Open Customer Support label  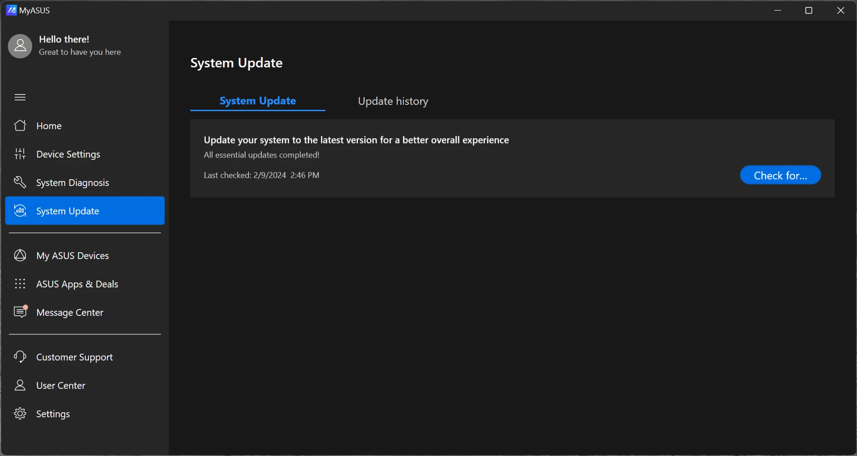tap(75, 357)
